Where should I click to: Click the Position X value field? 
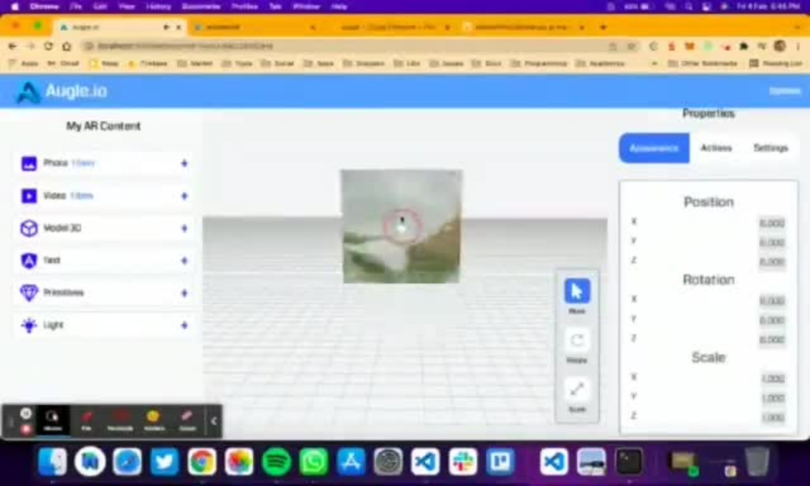772,223
